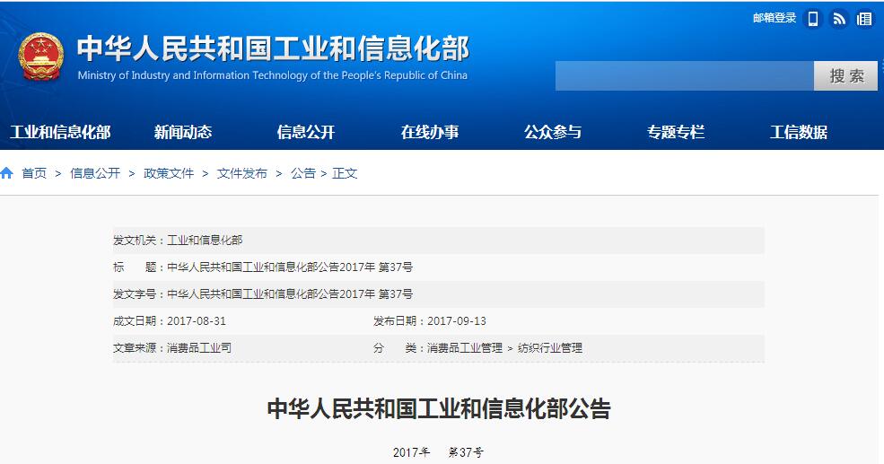Screen dimensions: 884x464
Task: Go to the 信息公开 navigation menu
Action: point(306,132)
